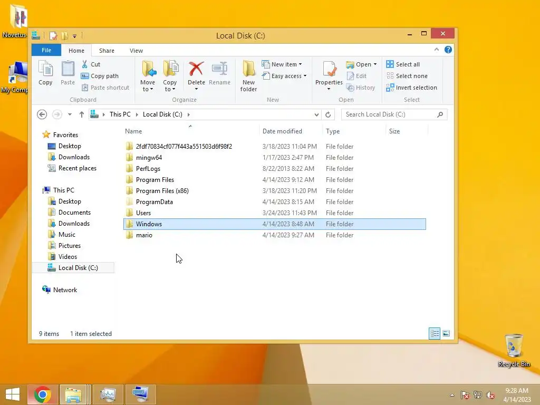Open the Copy to dropdown
540x405 pixels.
[170, 76]
